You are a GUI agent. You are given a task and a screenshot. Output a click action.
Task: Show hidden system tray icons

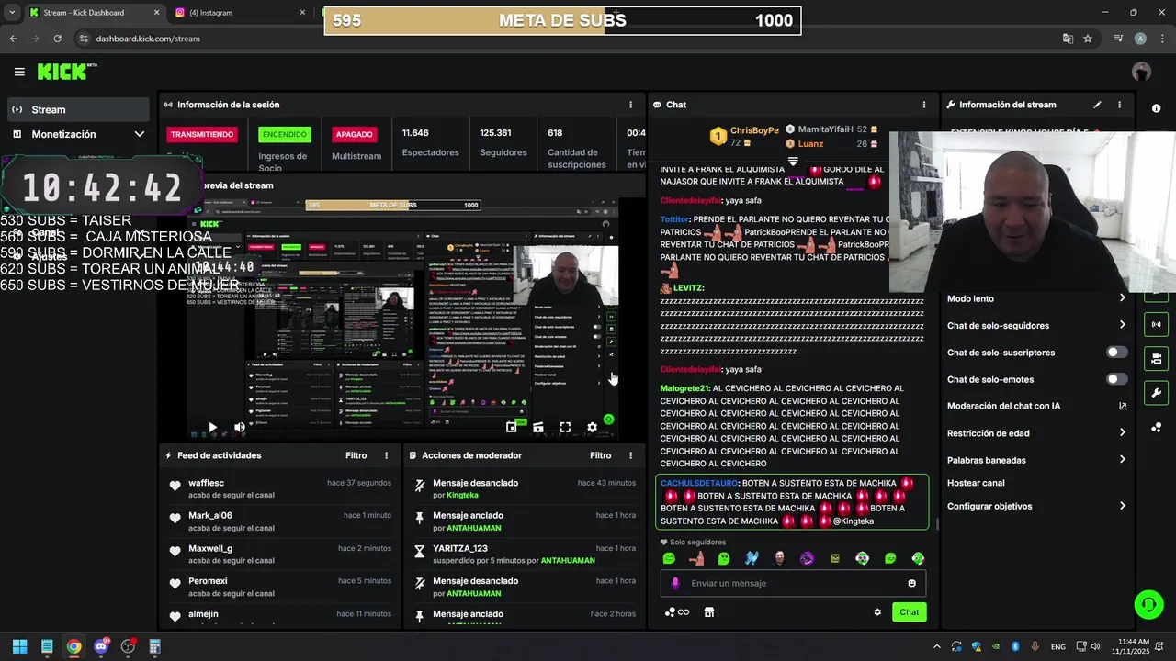point(936,646)
